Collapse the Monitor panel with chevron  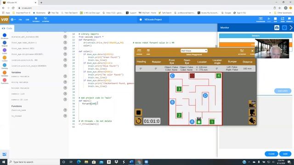(291, 27)
